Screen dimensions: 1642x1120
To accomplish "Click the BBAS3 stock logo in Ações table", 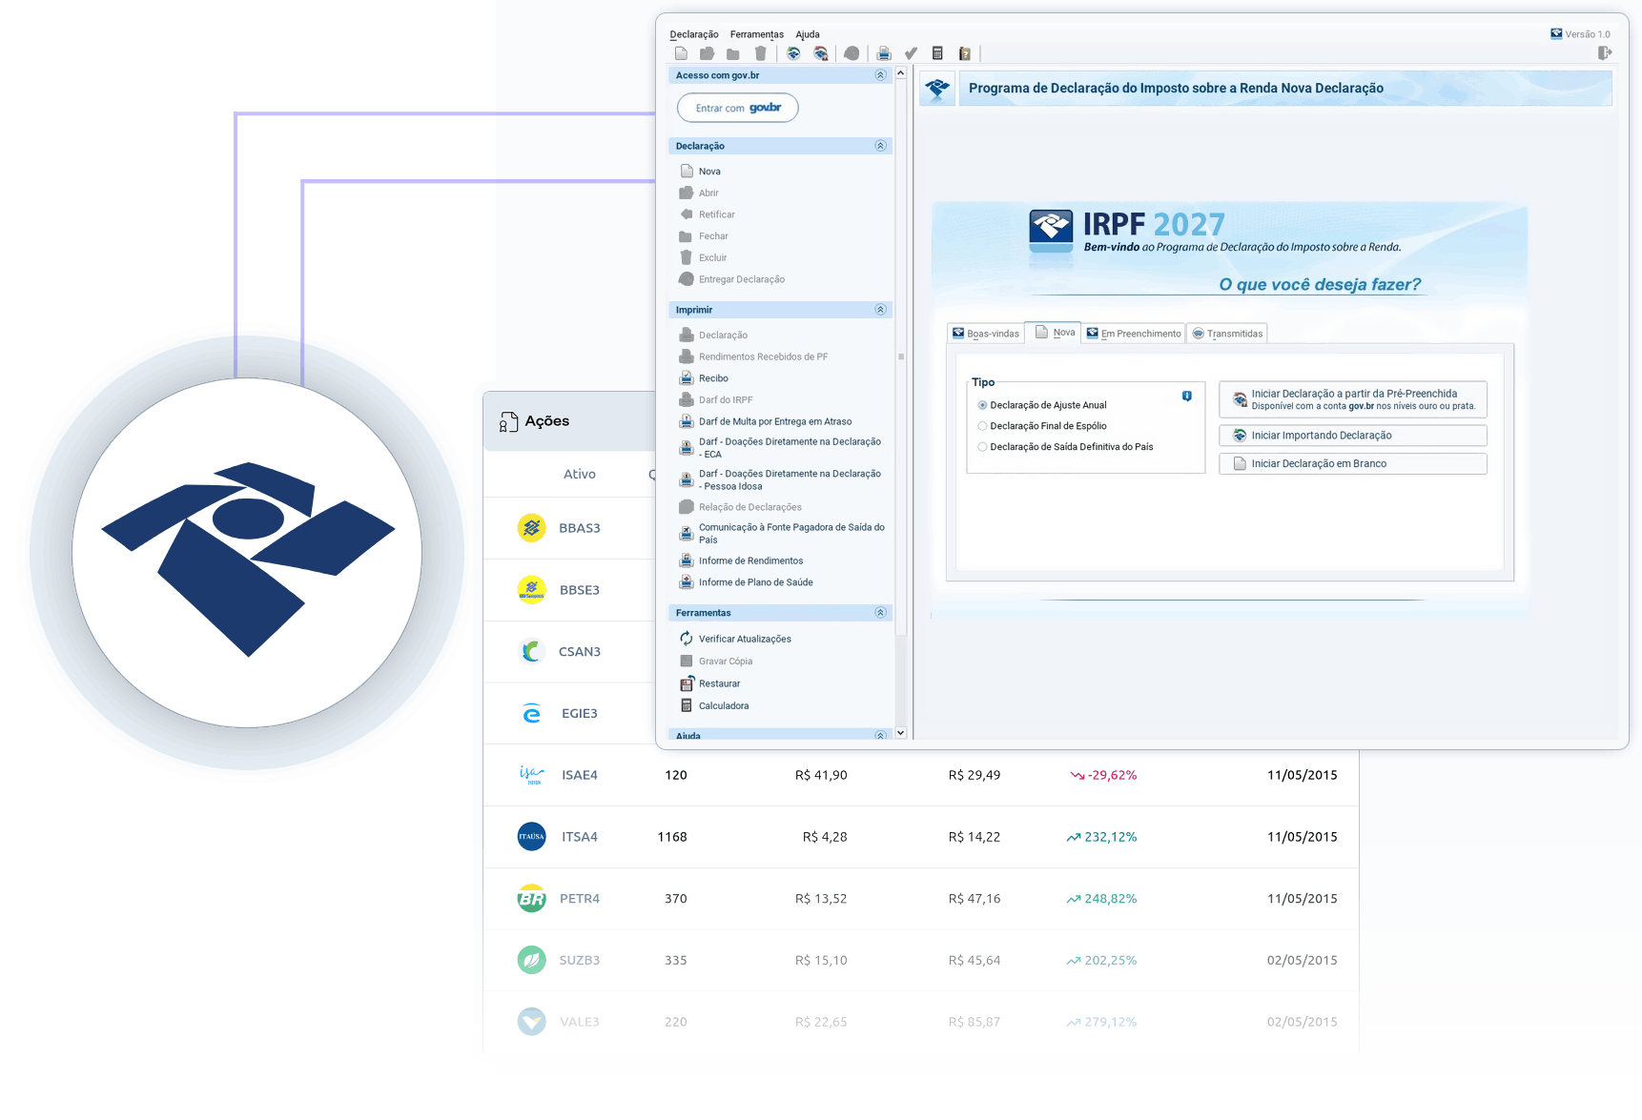I will tap(532, 527).
